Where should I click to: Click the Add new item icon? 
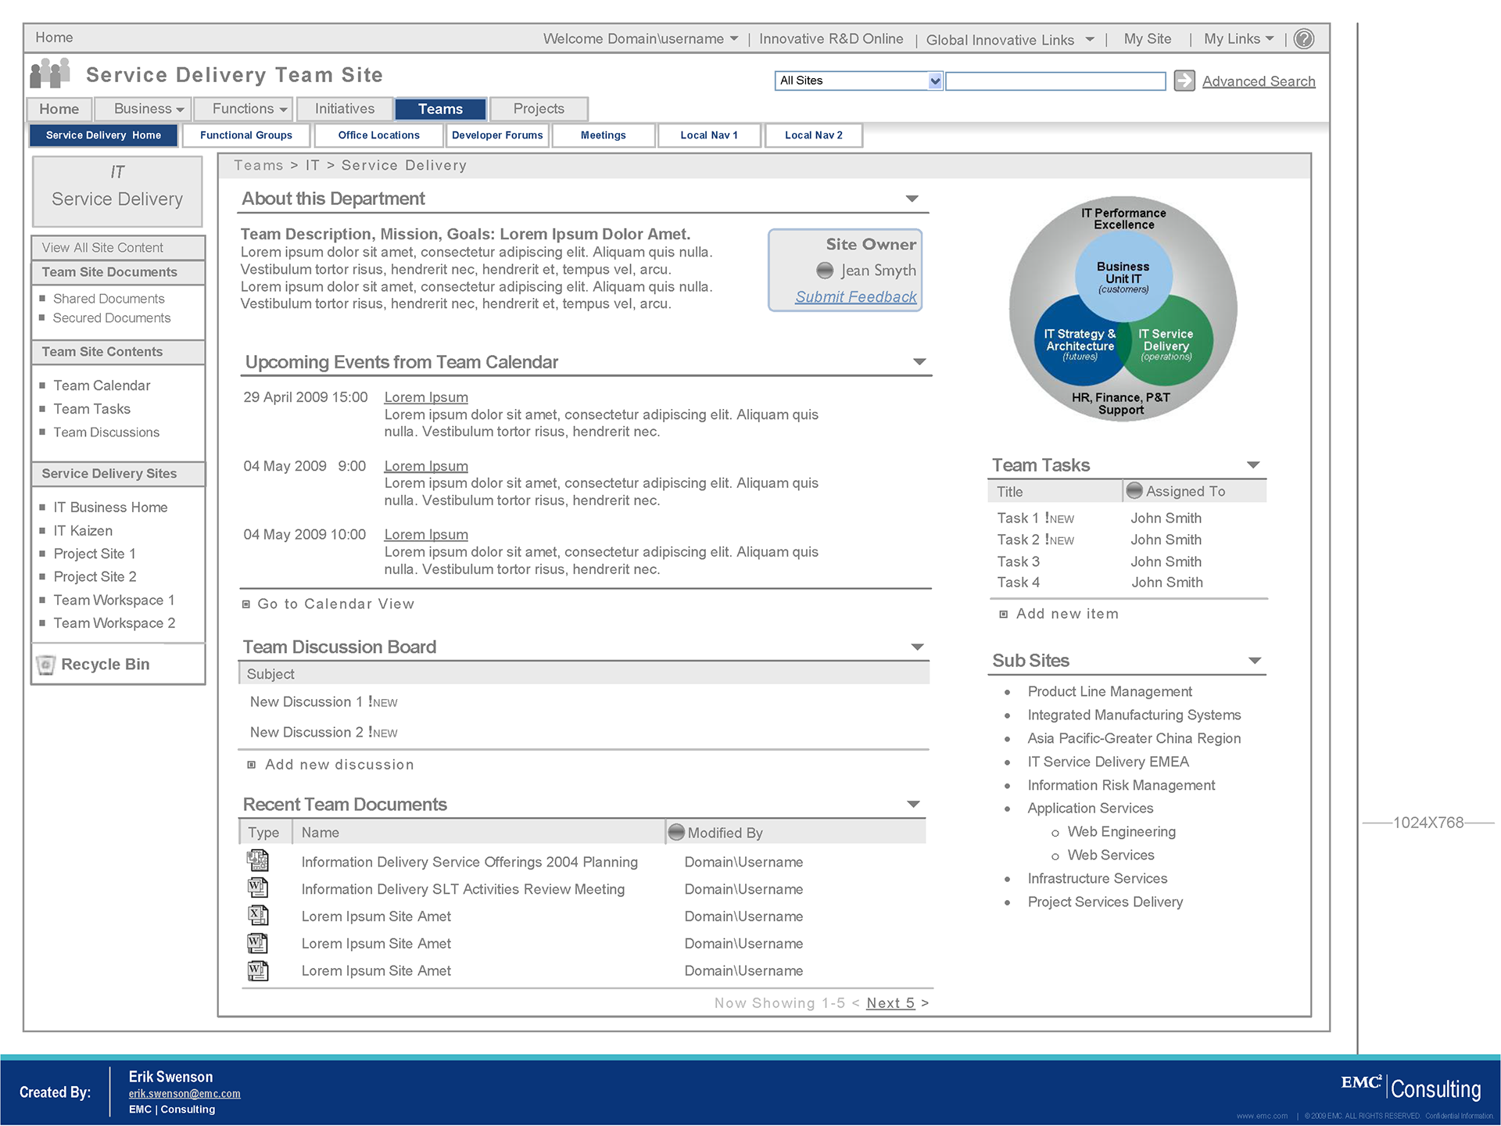[x=1004, y=615]
